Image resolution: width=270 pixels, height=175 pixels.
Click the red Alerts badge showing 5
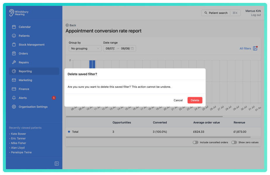54,98
